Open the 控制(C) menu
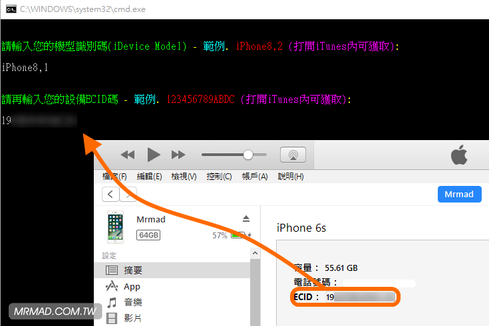The width and height of the screenshot is (489, 326). tap(219, 177)
